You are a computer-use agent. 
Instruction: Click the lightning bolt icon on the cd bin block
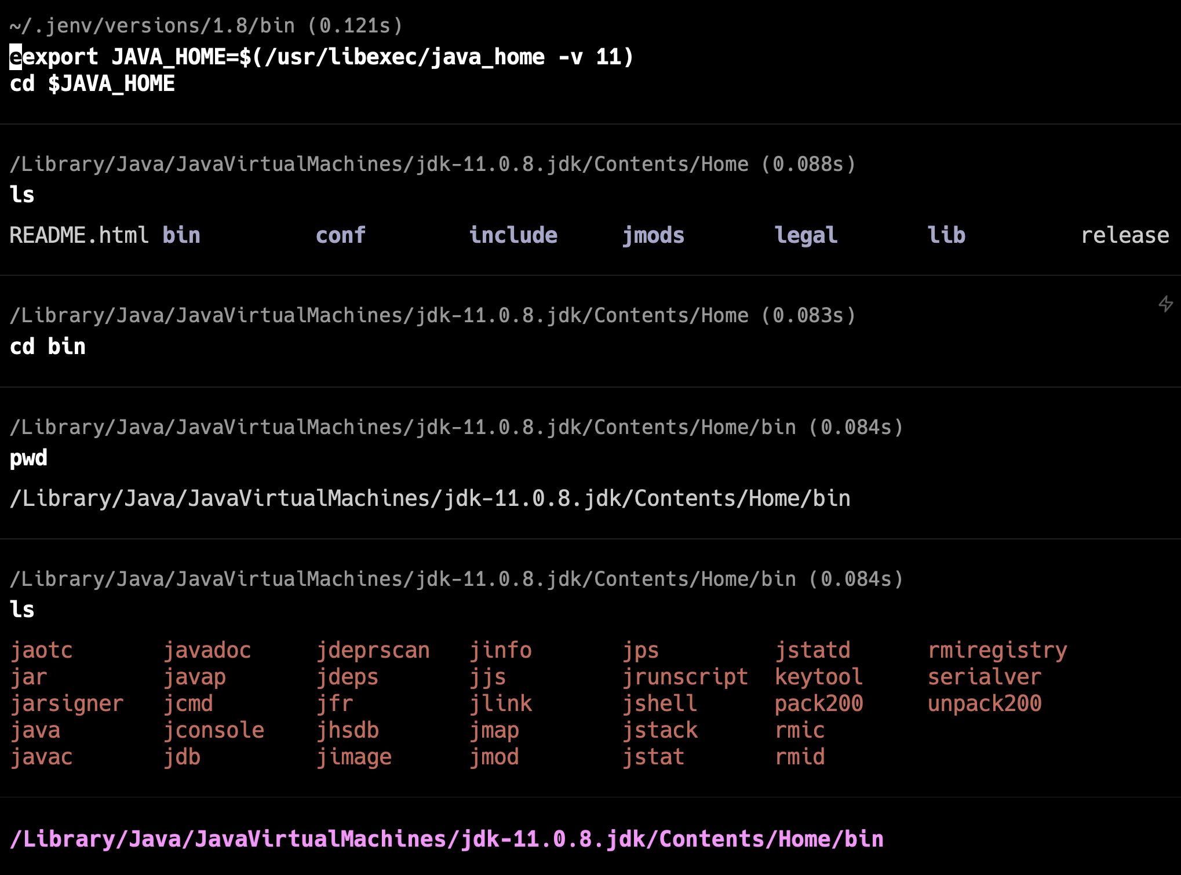[1165, 304]
